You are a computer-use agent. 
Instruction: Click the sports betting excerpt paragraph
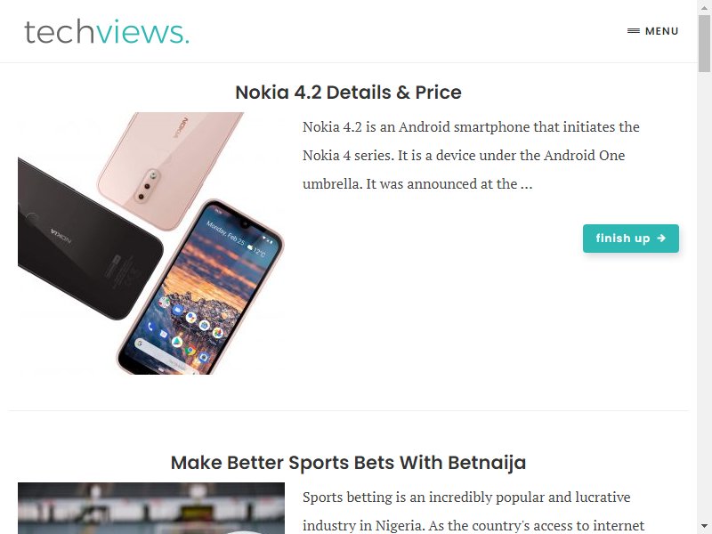pos(473,511)
